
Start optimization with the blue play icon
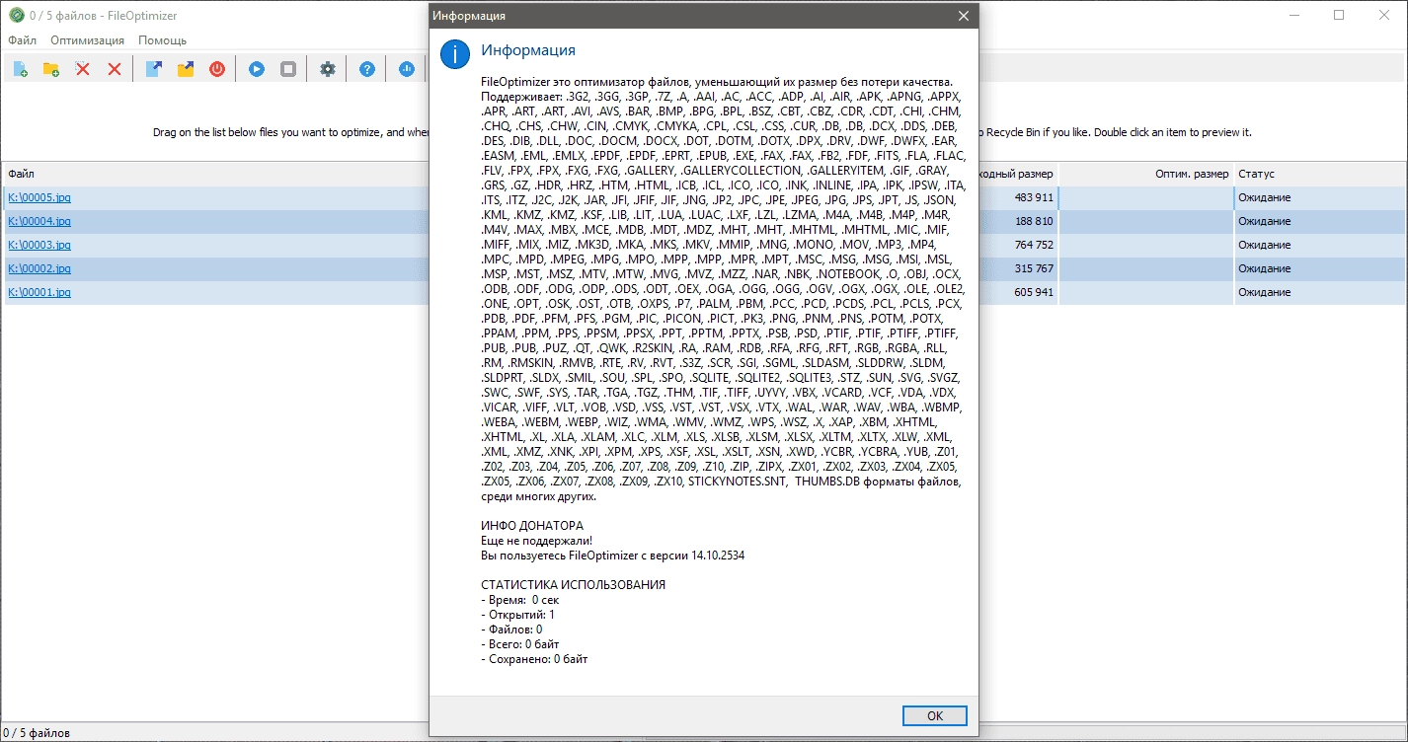click(x=256, y=69)
